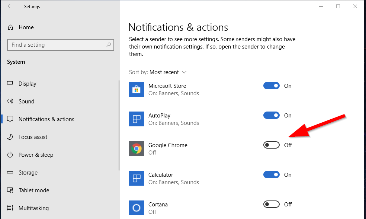Turn on Google Chrome notifications toggle

click(271, 145)
